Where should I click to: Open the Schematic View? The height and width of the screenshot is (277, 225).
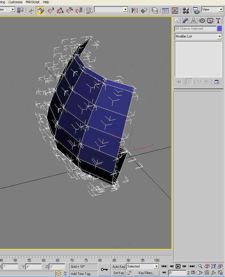tap(175, 11)
